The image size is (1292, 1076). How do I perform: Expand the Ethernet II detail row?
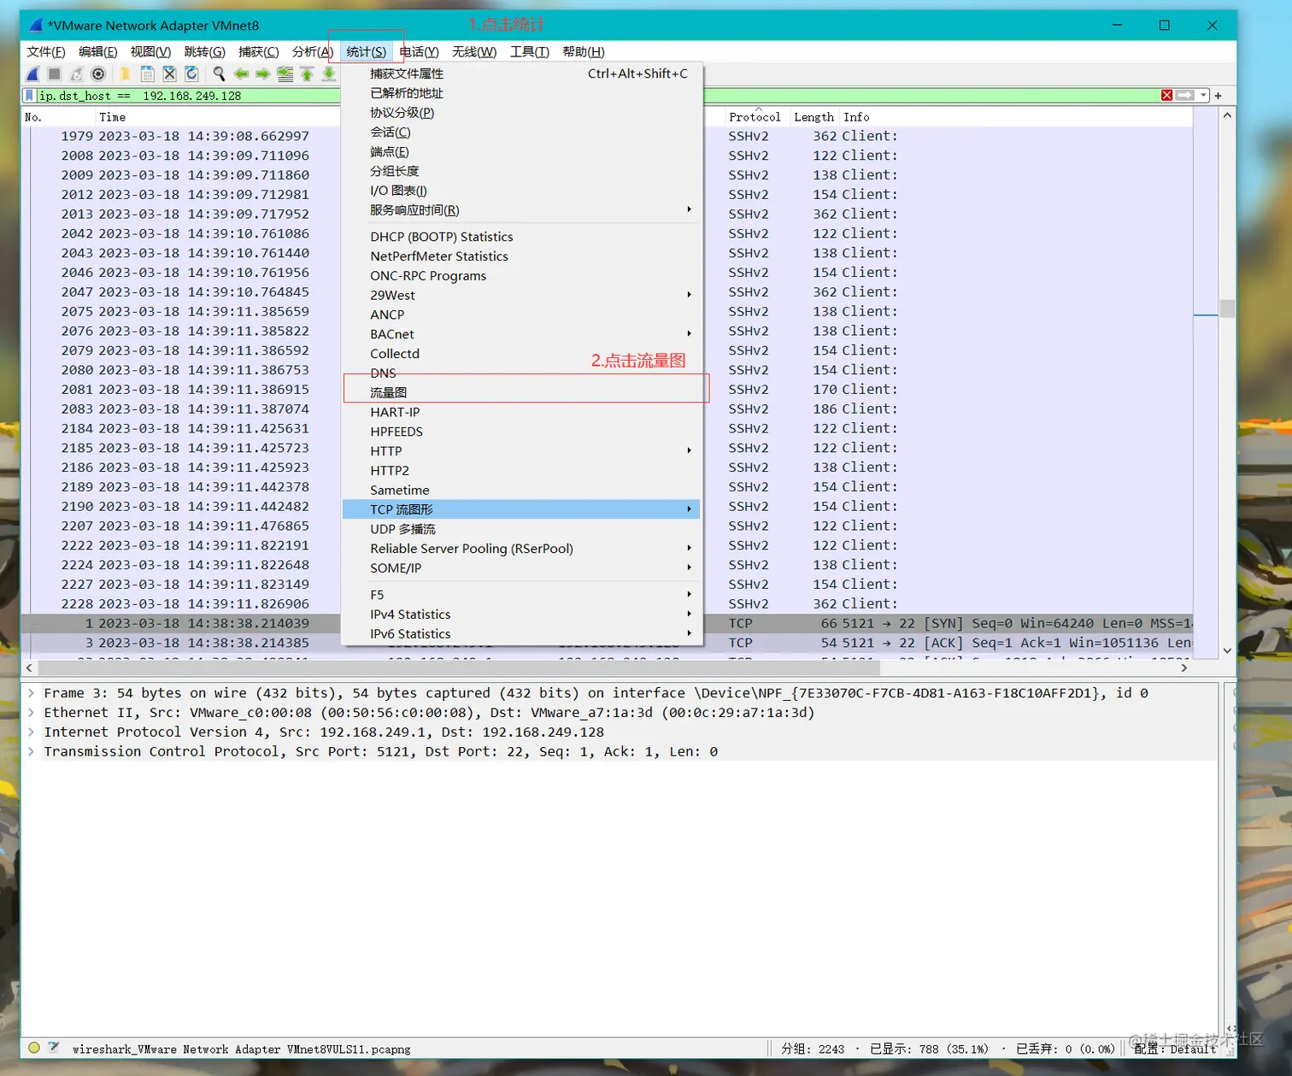coord(31,713)
